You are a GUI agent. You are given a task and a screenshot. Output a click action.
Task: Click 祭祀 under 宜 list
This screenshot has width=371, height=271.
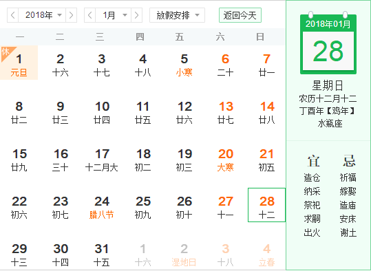click(312, 205)
